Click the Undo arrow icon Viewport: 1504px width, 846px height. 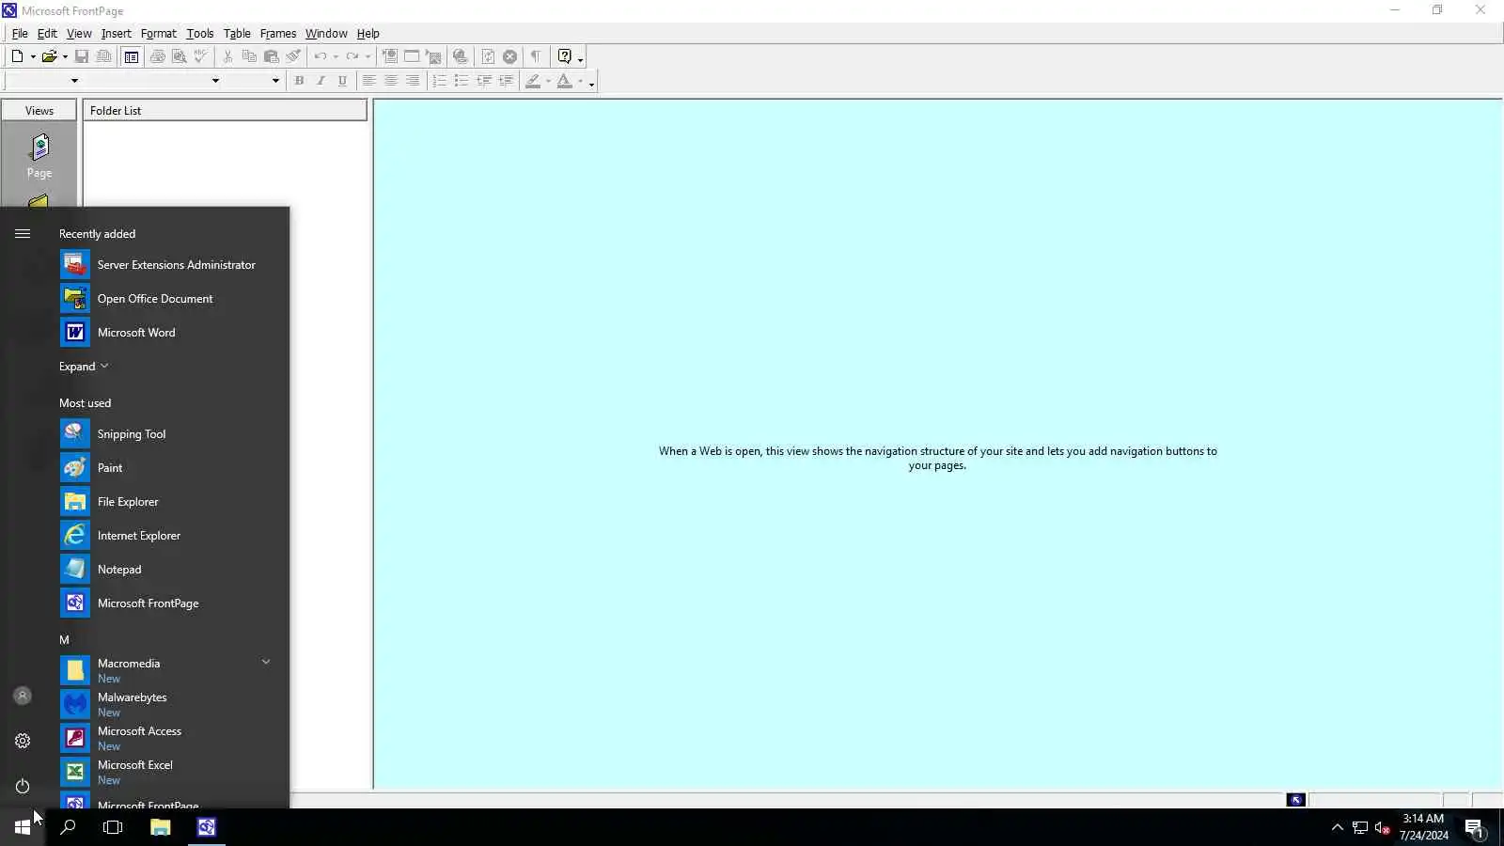pos(321,56)
